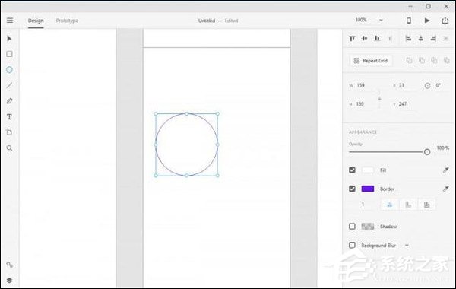Click the Exclude Overlap boolean icon

(x=447, y=61)
